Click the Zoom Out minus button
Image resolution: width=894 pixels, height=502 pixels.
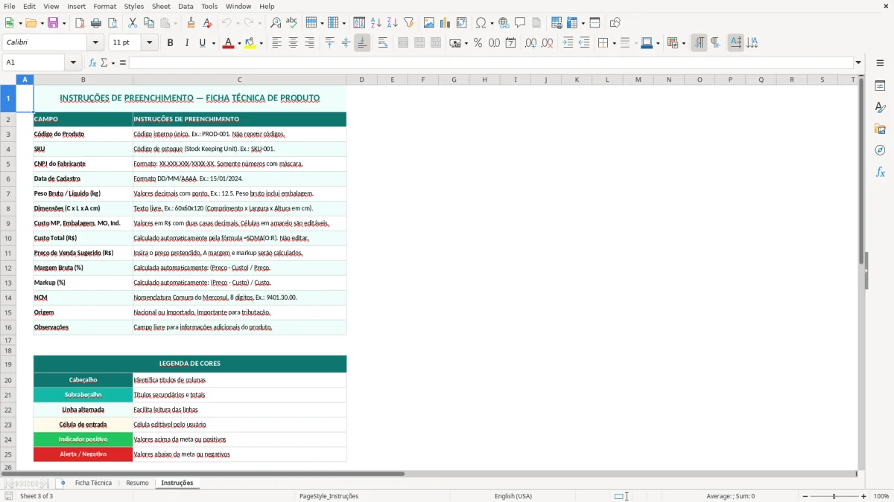[x=805, y=496]
